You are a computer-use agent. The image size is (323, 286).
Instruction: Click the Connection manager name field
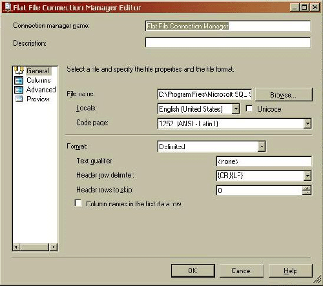(x=228, y=26)
